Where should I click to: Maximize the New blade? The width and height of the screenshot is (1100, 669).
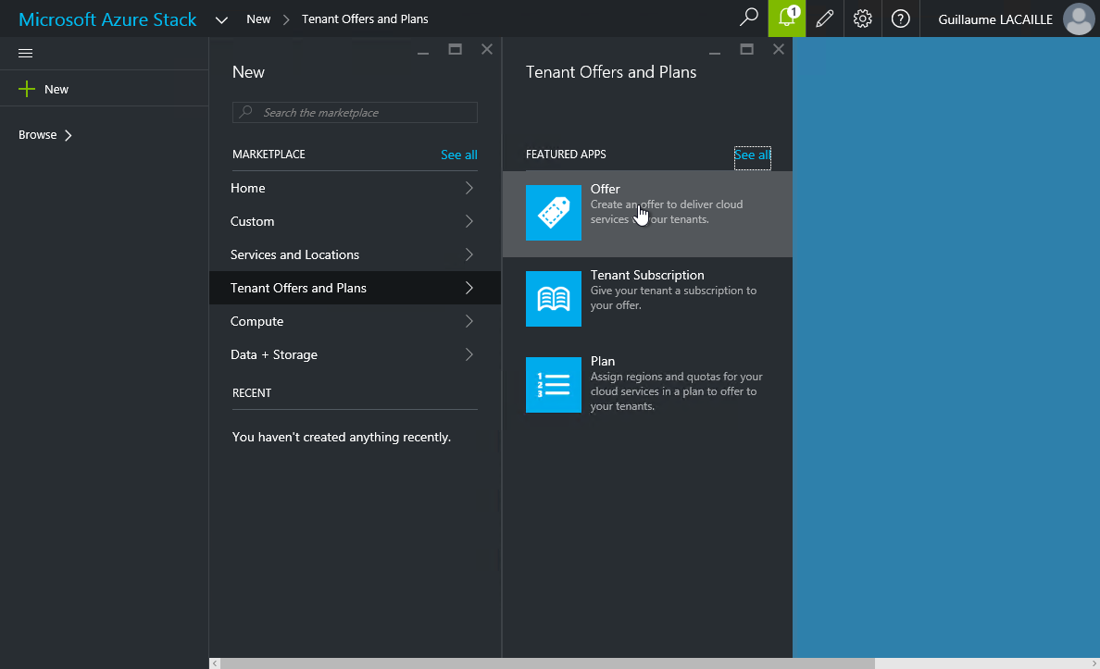tap(456, 49)
